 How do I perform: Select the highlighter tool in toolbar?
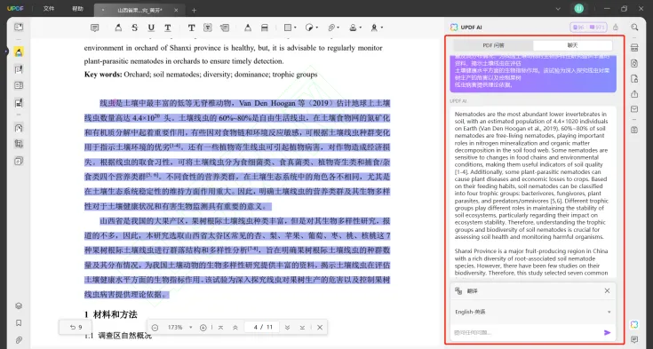(x=118, y=28)
